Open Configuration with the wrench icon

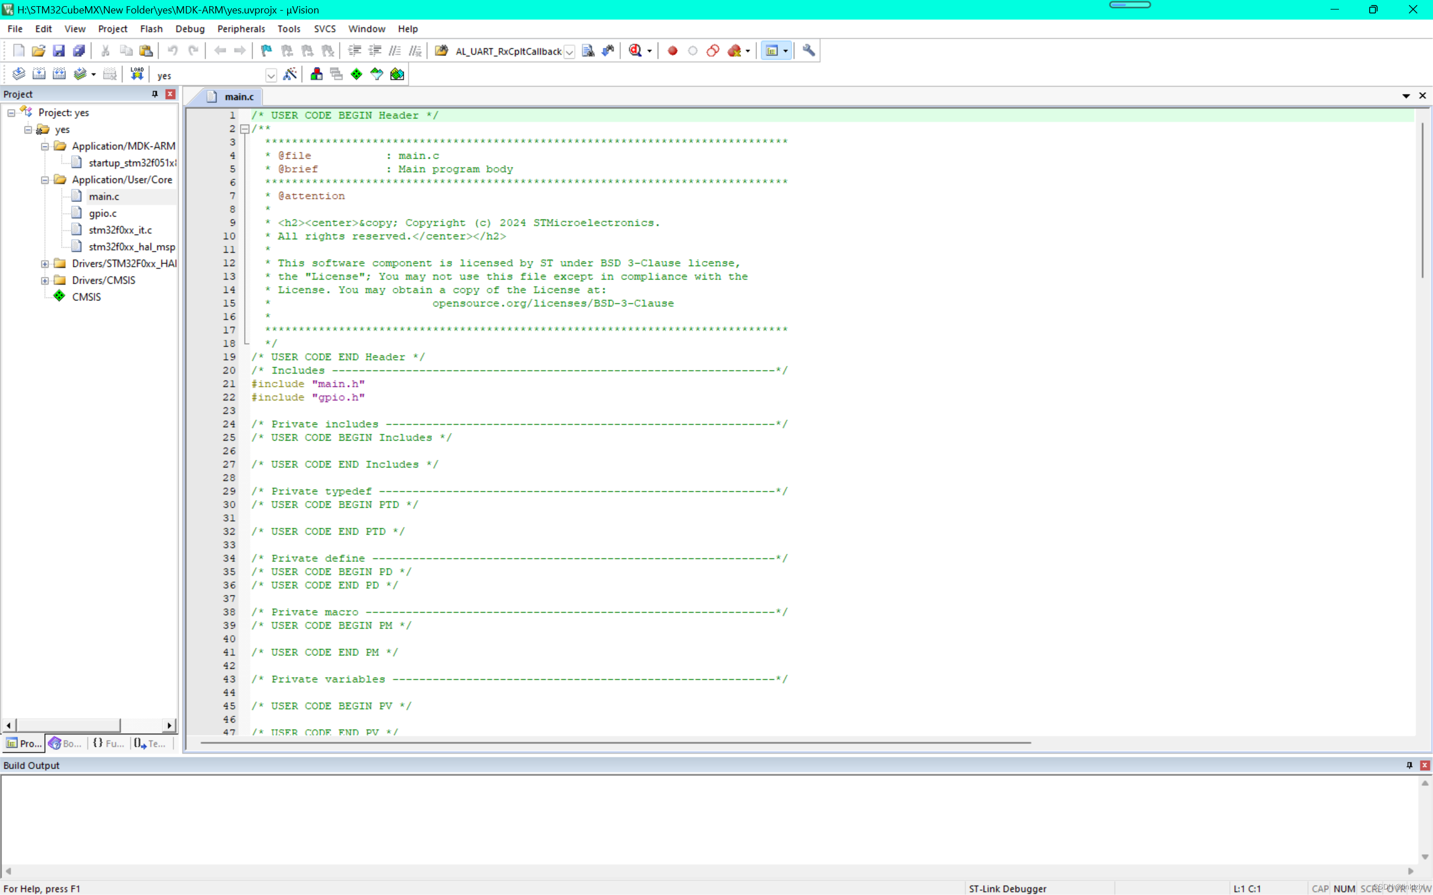tap(808, 51)
